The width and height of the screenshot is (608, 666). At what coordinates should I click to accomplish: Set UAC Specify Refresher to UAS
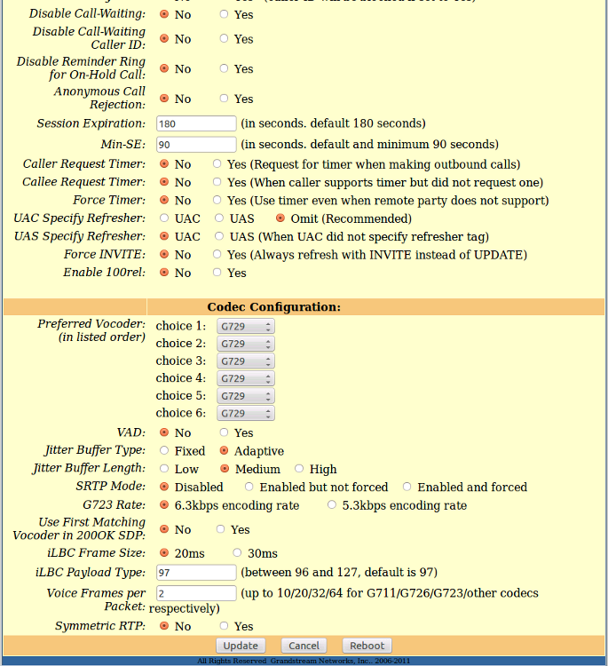click(219, 218)
